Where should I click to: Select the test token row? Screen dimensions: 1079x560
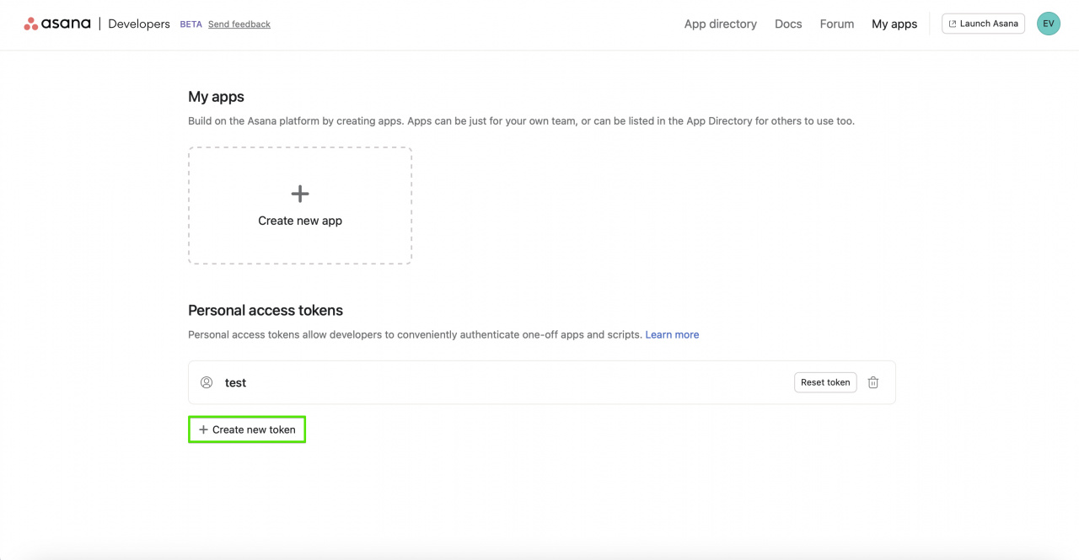[542, 382]
